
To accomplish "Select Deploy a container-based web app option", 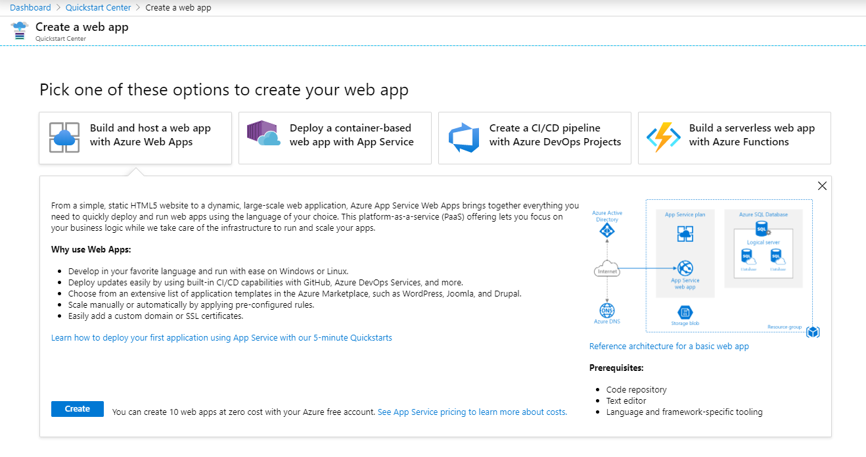I will (335, 138).
